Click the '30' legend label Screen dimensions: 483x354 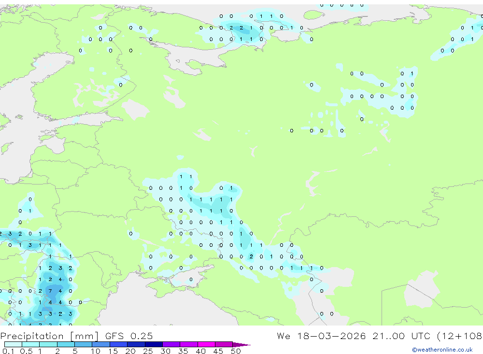[165, 351]
